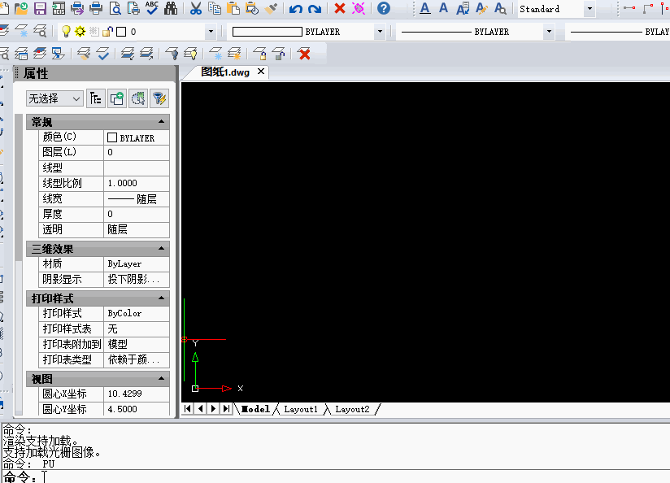Viewport: 670px width, 483px height.
Task: Cut the selection with the scissors icon
Action: (x=196, y=8)
